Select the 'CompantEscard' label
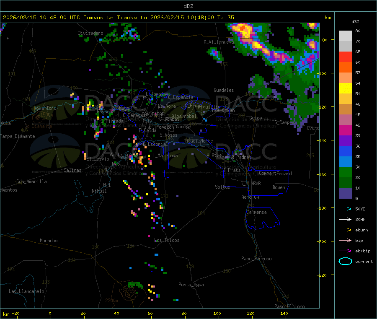 tap(275, 173)
